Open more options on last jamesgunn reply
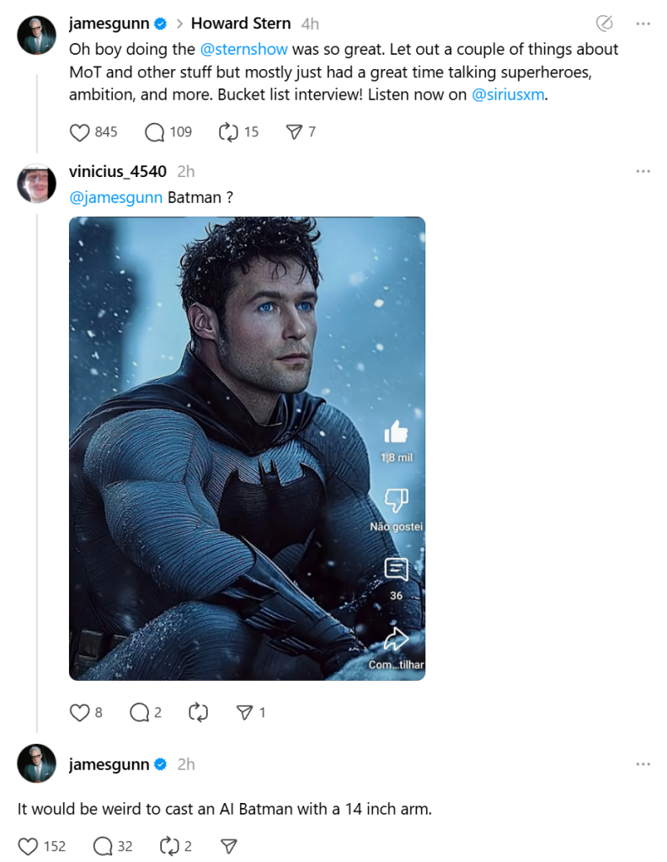 (x=643, y=764)
